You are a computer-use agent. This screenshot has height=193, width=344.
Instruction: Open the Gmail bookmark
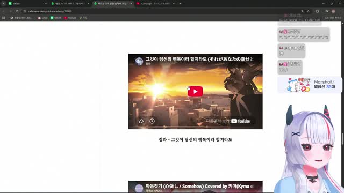coord(43,18)
